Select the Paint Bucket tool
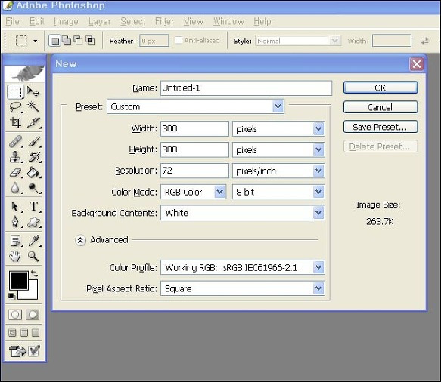This screenshot has width=441, height=382. pyautogui.click(x=33, y=172)
